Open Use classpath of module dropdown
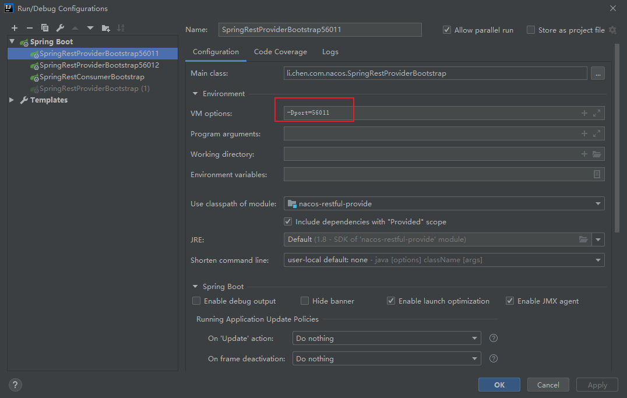The image size is (627, 398). coord(444,203)
